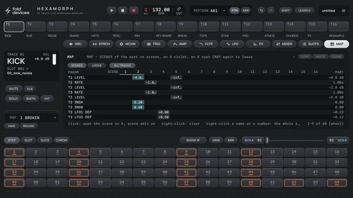Open the MCHN machine page
Screen dimensions: 353x198
point(127,44)
